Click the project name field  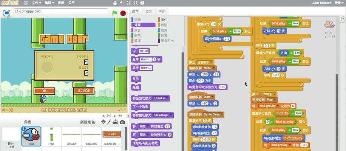pos(61,11)
